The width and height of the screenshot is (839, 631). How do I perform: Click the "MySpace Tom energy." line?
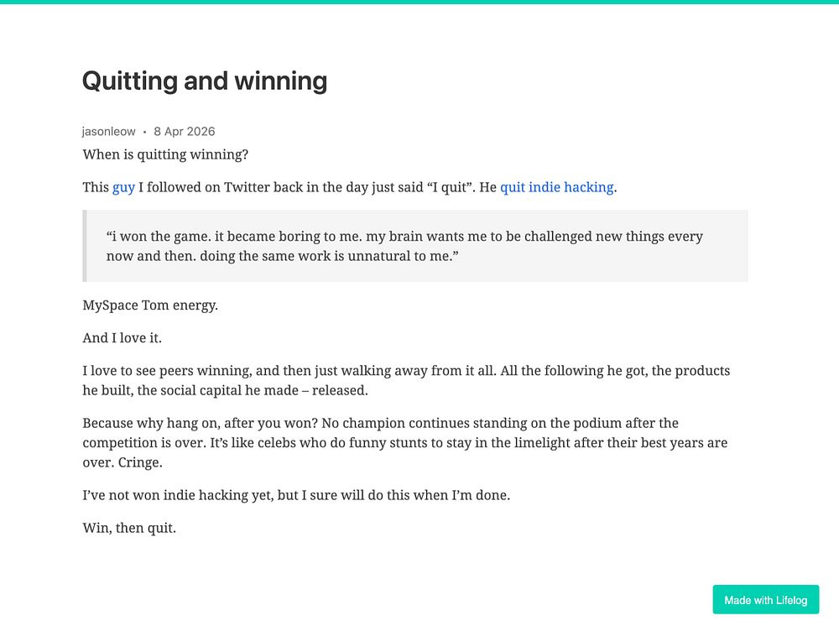150,305
